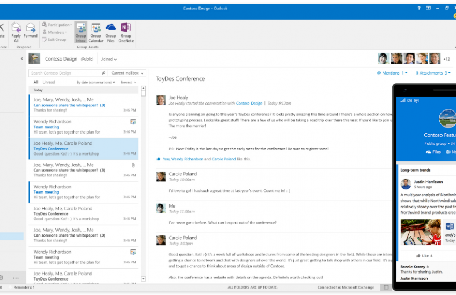Image resolution: width=456 pixels, height=295 pixels.
Task: Open the Current mailbox scope dropdown
Action: 127,73
